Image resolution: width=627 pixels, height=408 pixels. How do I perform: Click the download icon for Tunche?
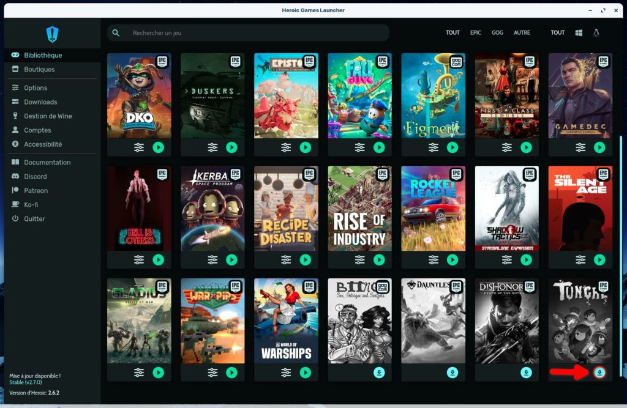point(599,373)
